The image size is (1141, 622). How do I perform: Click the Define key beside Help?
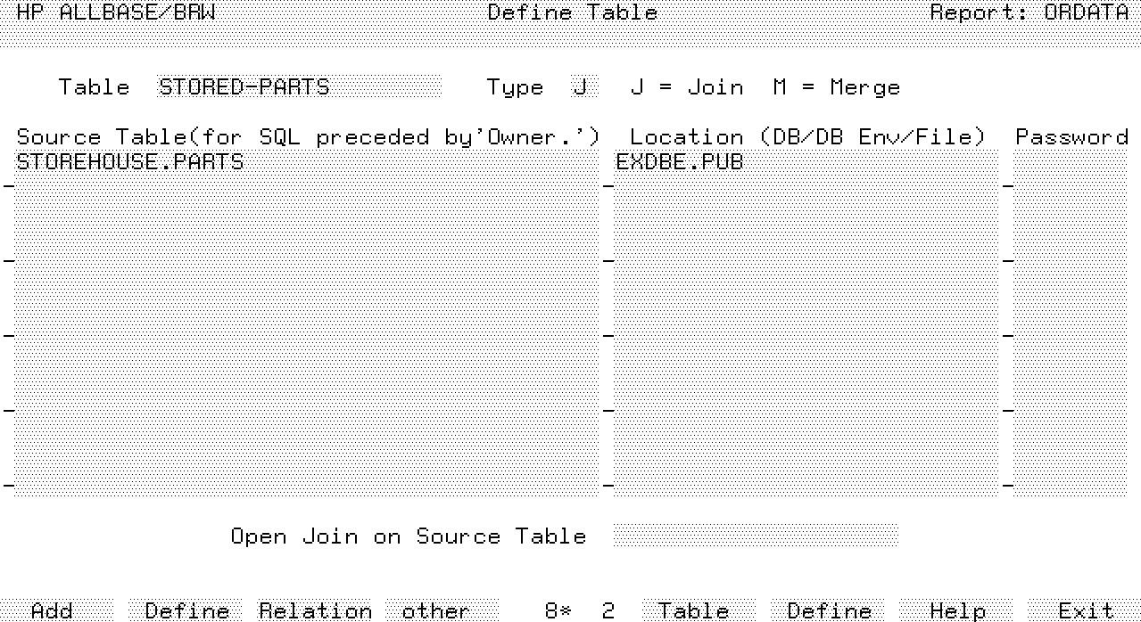click(829, 610)
